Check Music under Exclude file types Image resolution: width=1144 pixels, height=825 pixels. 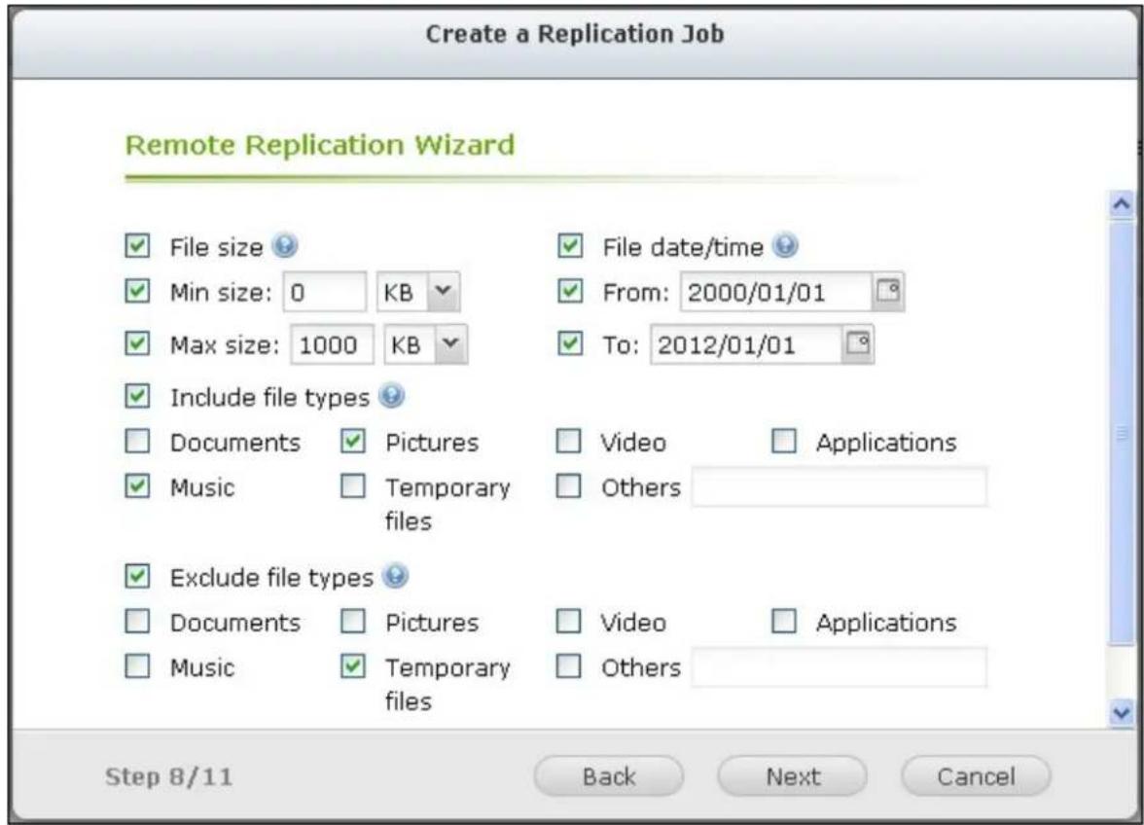click(137, 666)
